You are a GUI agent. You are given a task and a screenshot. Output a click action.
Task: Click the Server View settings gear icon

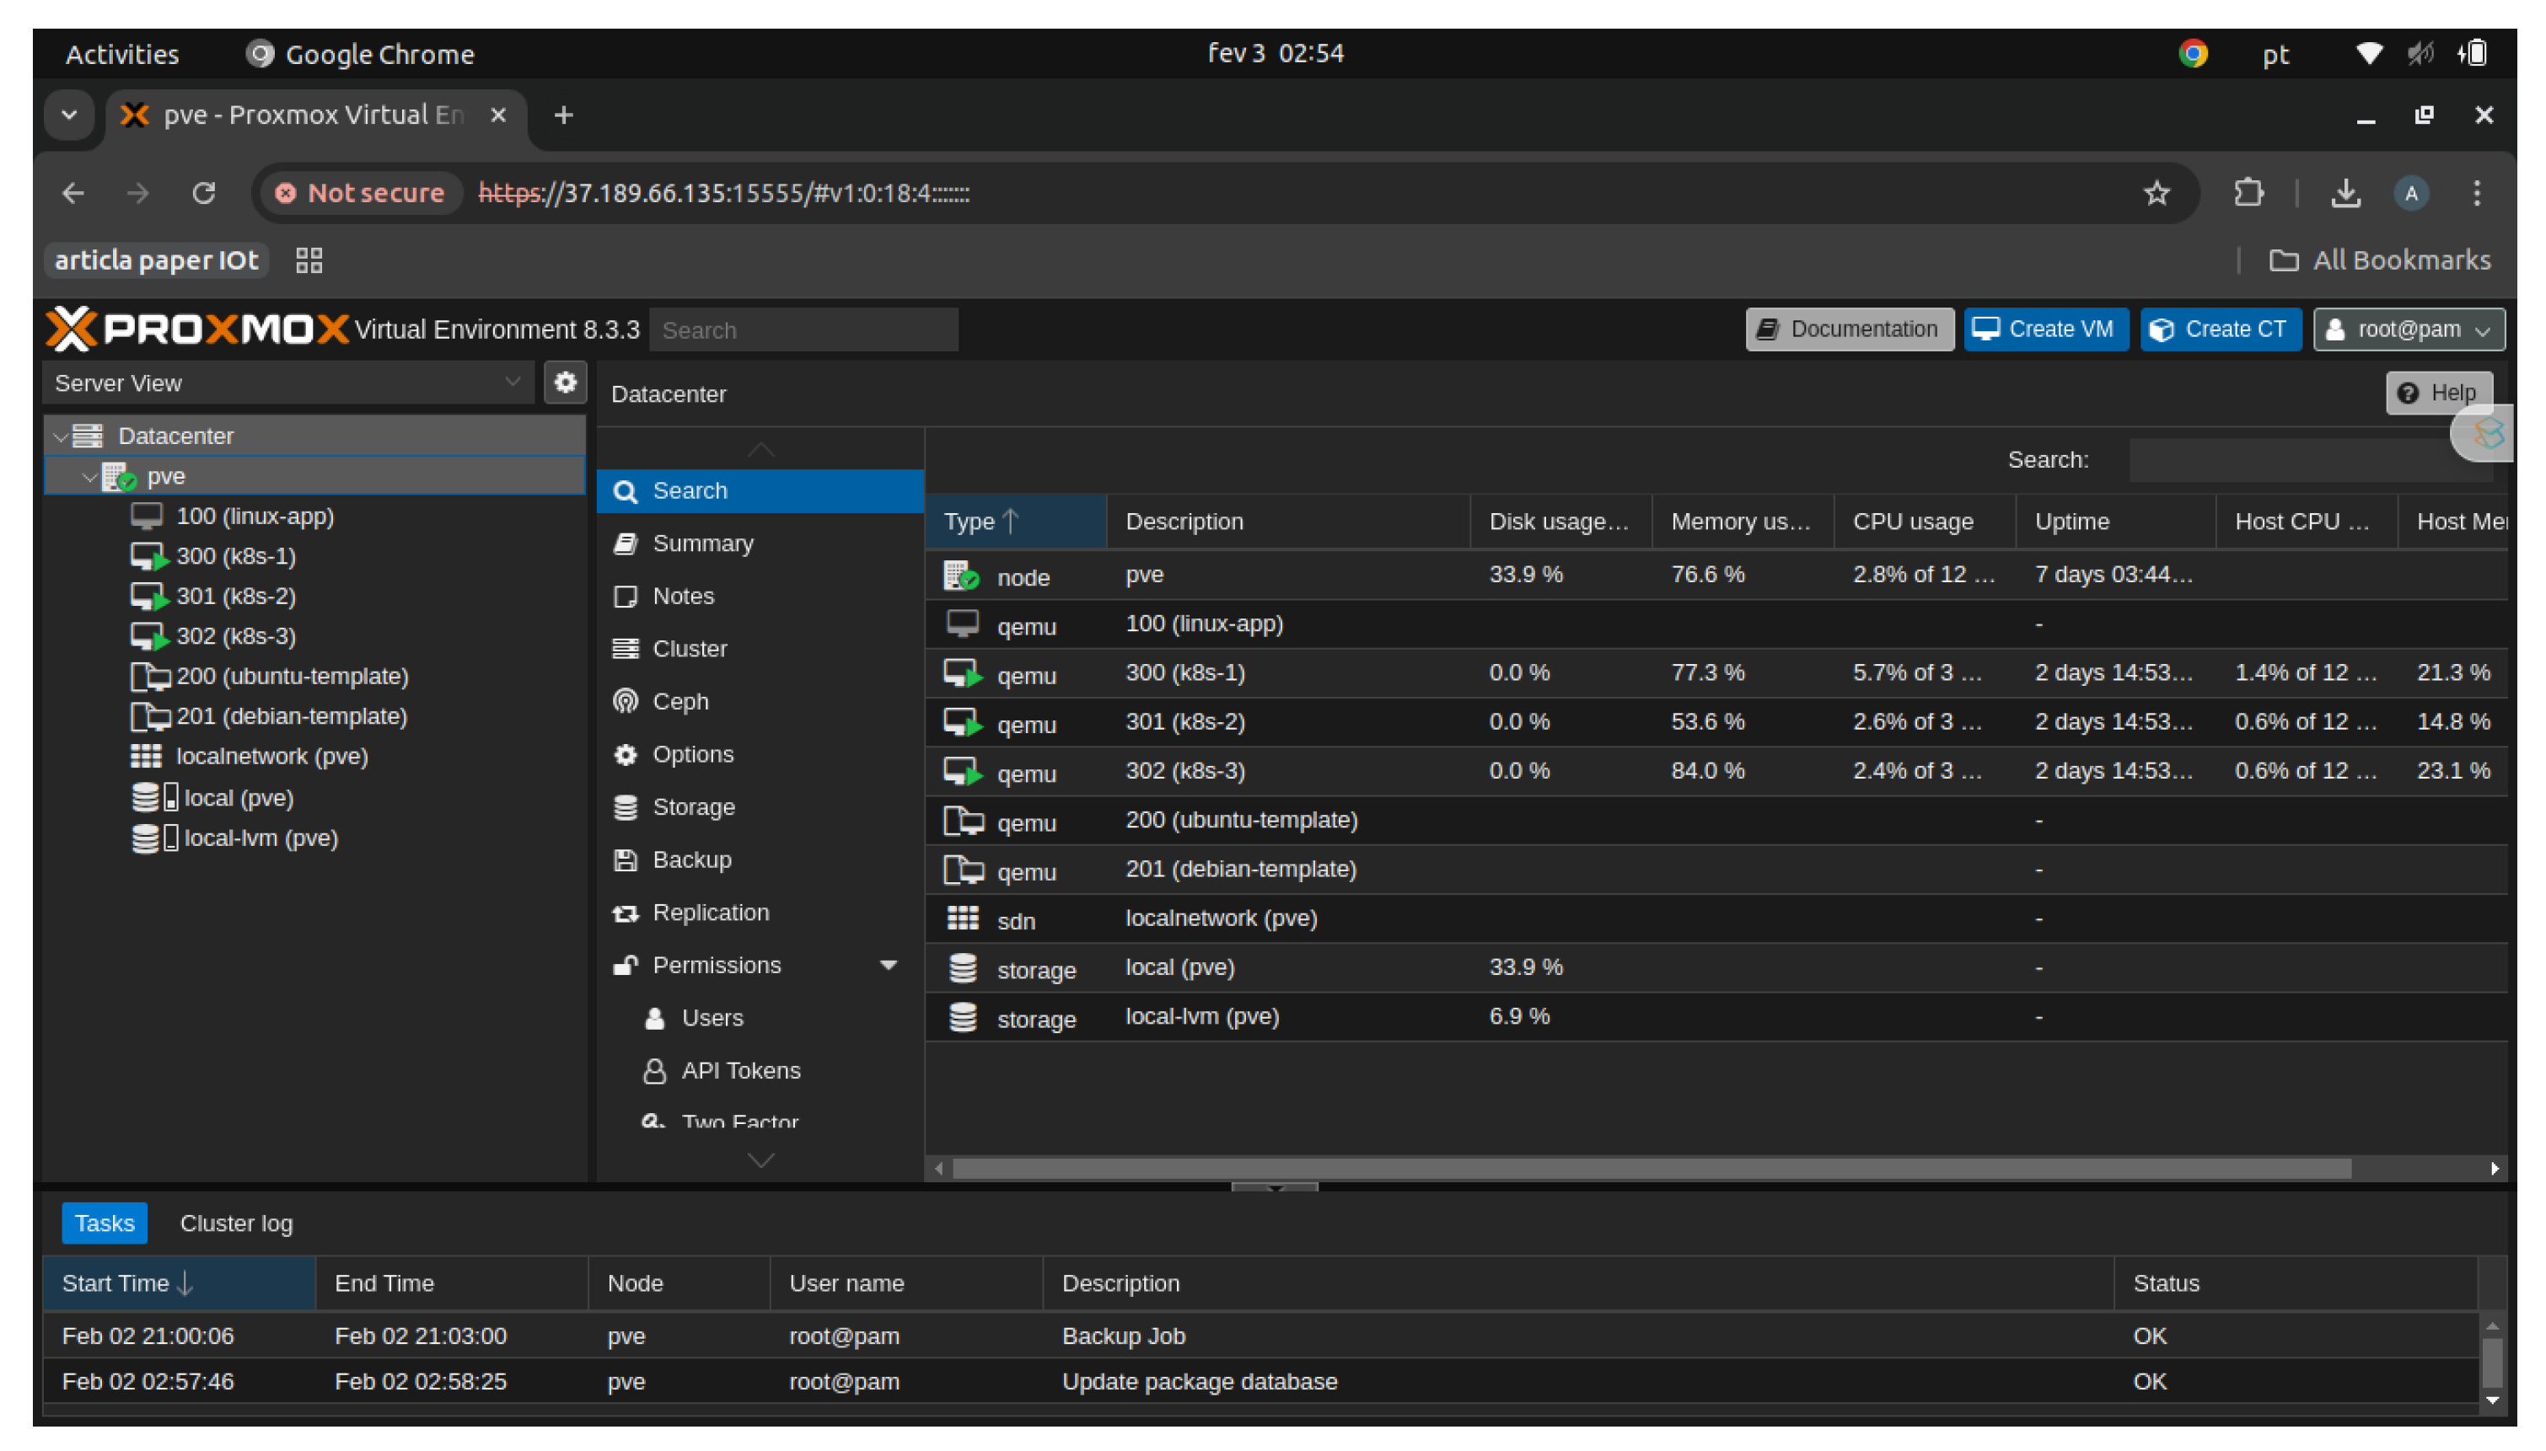coord(565,383)
